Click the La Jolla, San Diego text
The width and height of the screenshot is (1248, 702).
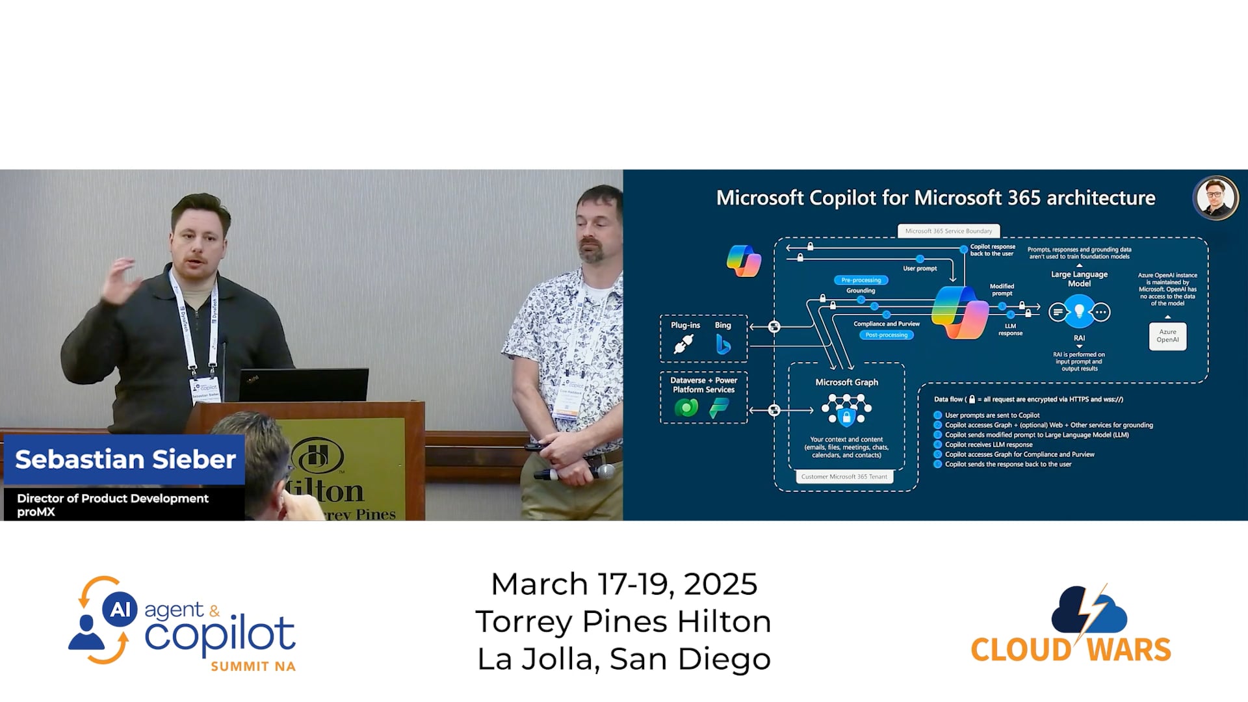pos(624,659)
